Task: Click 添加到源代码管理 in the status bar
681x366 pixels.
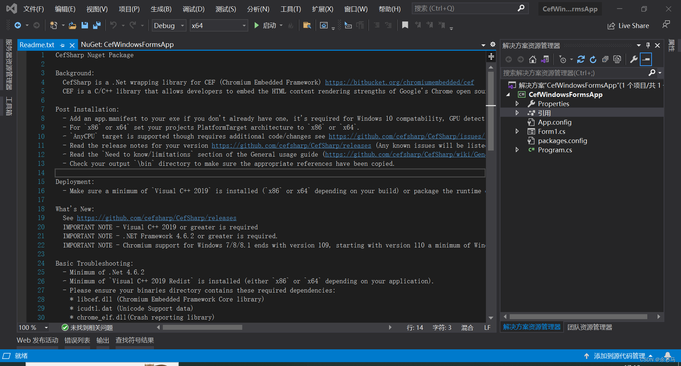Action: [x=620, y=356]
